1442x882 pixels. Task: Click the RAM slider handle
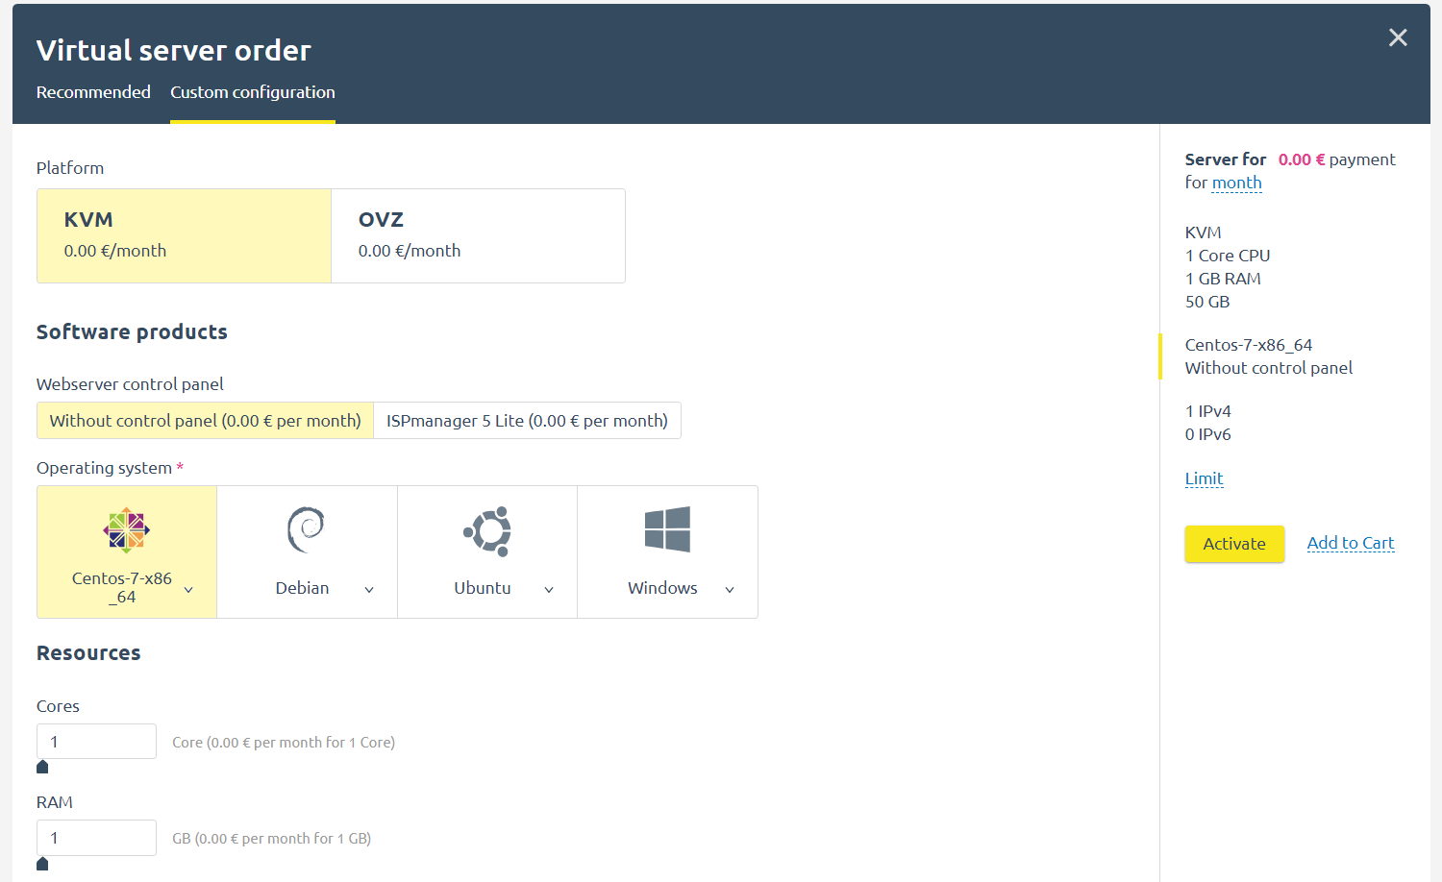click(x=42, y=863)
